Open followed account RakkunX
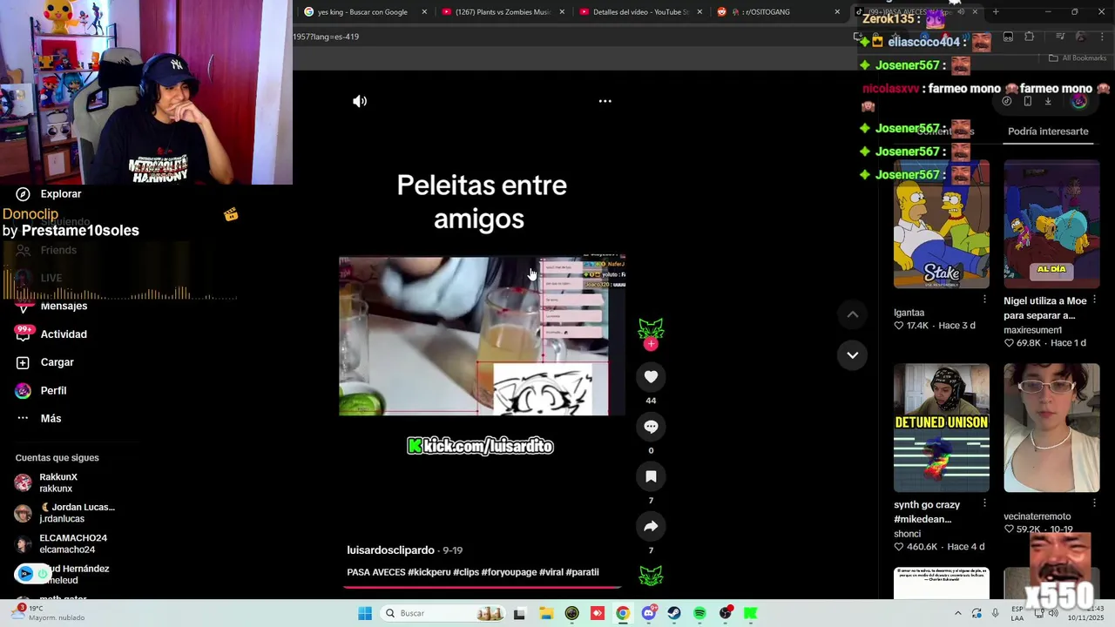Image resolution: width=1115 pixels, height=627 pixels. coord(48,482)
